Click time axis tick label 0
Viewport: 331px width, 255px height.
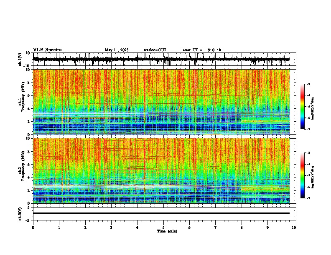click(x=33, y=227)
